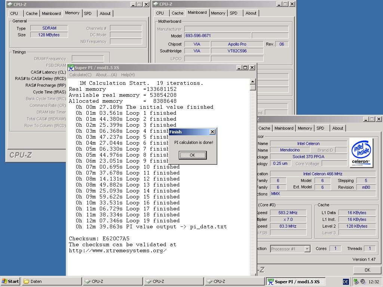Viewport: 383px width, 287px height.
Task: Click the Mendocino code name field
Action: tap(290, 150)
